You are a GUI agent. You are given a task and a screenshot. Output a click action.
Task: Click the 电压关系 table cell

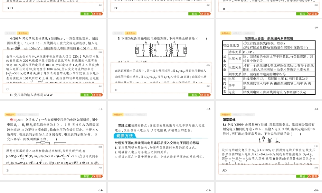(x=235, y=59)
